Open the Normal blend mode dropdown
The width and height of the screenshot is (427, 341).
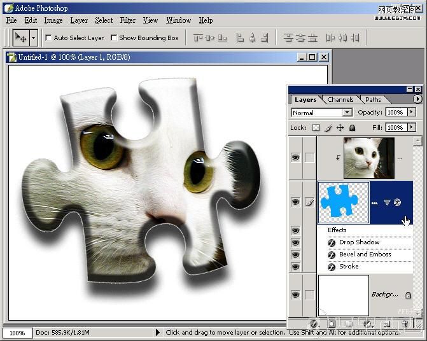click(347, 113)
